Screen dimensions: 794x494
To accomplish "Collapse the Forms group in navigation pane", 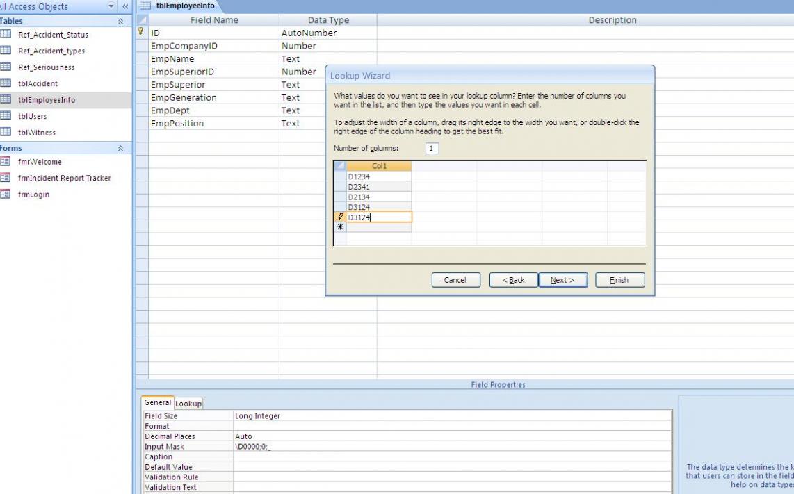I will (x=121, y=149).
